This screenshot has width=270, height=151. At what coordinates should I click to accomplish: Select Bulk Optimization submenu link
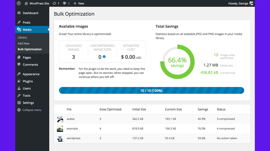[30, 49]
